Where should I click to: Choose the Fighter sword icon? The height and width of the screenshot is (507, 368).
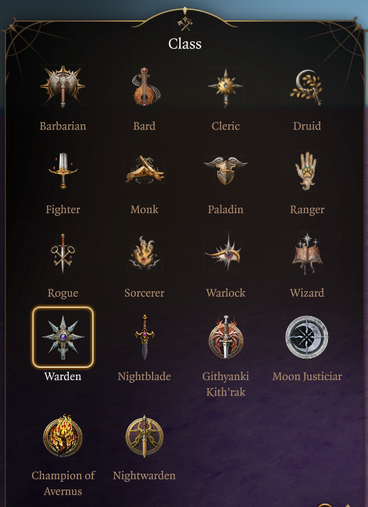click(x=63, y=170)
